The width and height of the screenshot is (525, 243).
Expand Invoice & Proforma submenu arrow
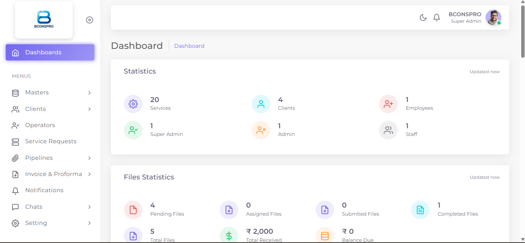pyautogui.click(x=89, y=174)
